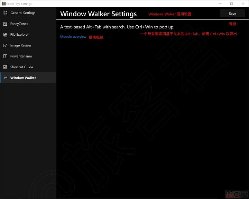The width and height of the screenshot is (249, 199).
Task: Click the PowerToys logo in title bar
Action: click(x=4, y=3)
